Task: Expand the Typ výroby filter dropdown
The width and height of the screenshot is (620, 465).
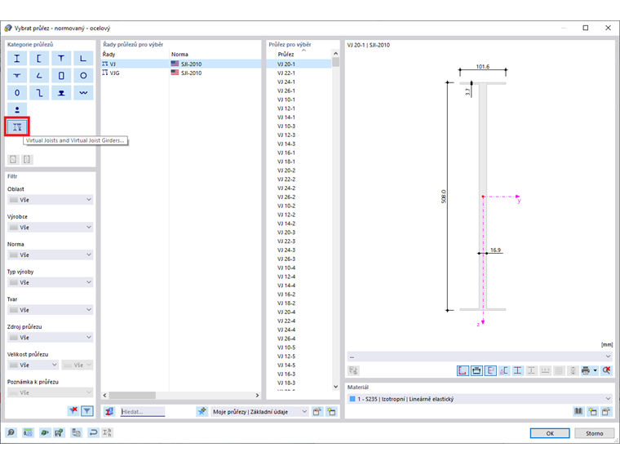Action: tap(51, 282)
